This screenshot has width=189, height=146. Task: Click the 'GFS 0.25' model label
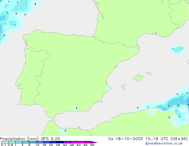click(x=50, y=139)
